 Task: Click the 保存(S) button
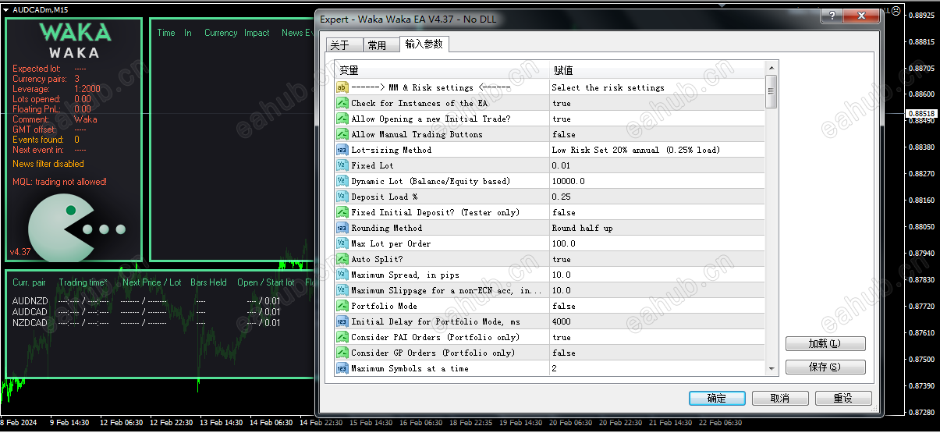[825, 367]
